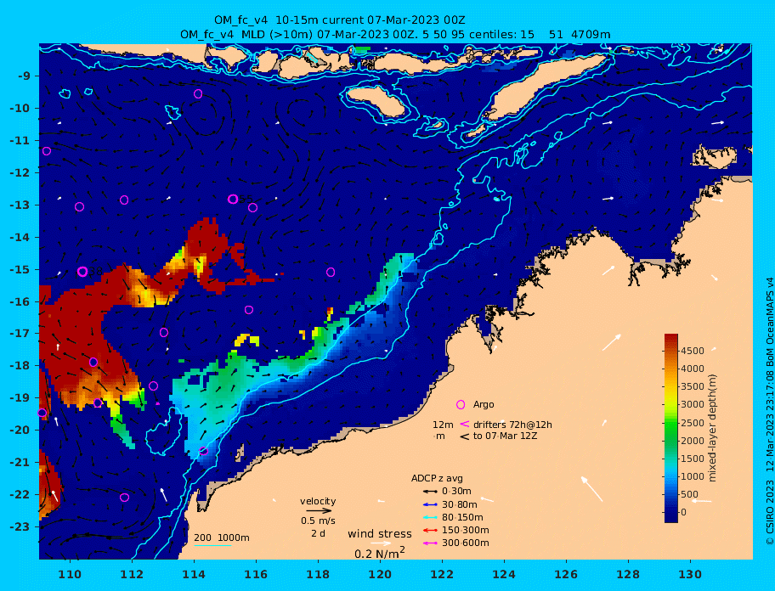Click Argo float near 11.3S 109.3E

(x=47, y=151)
